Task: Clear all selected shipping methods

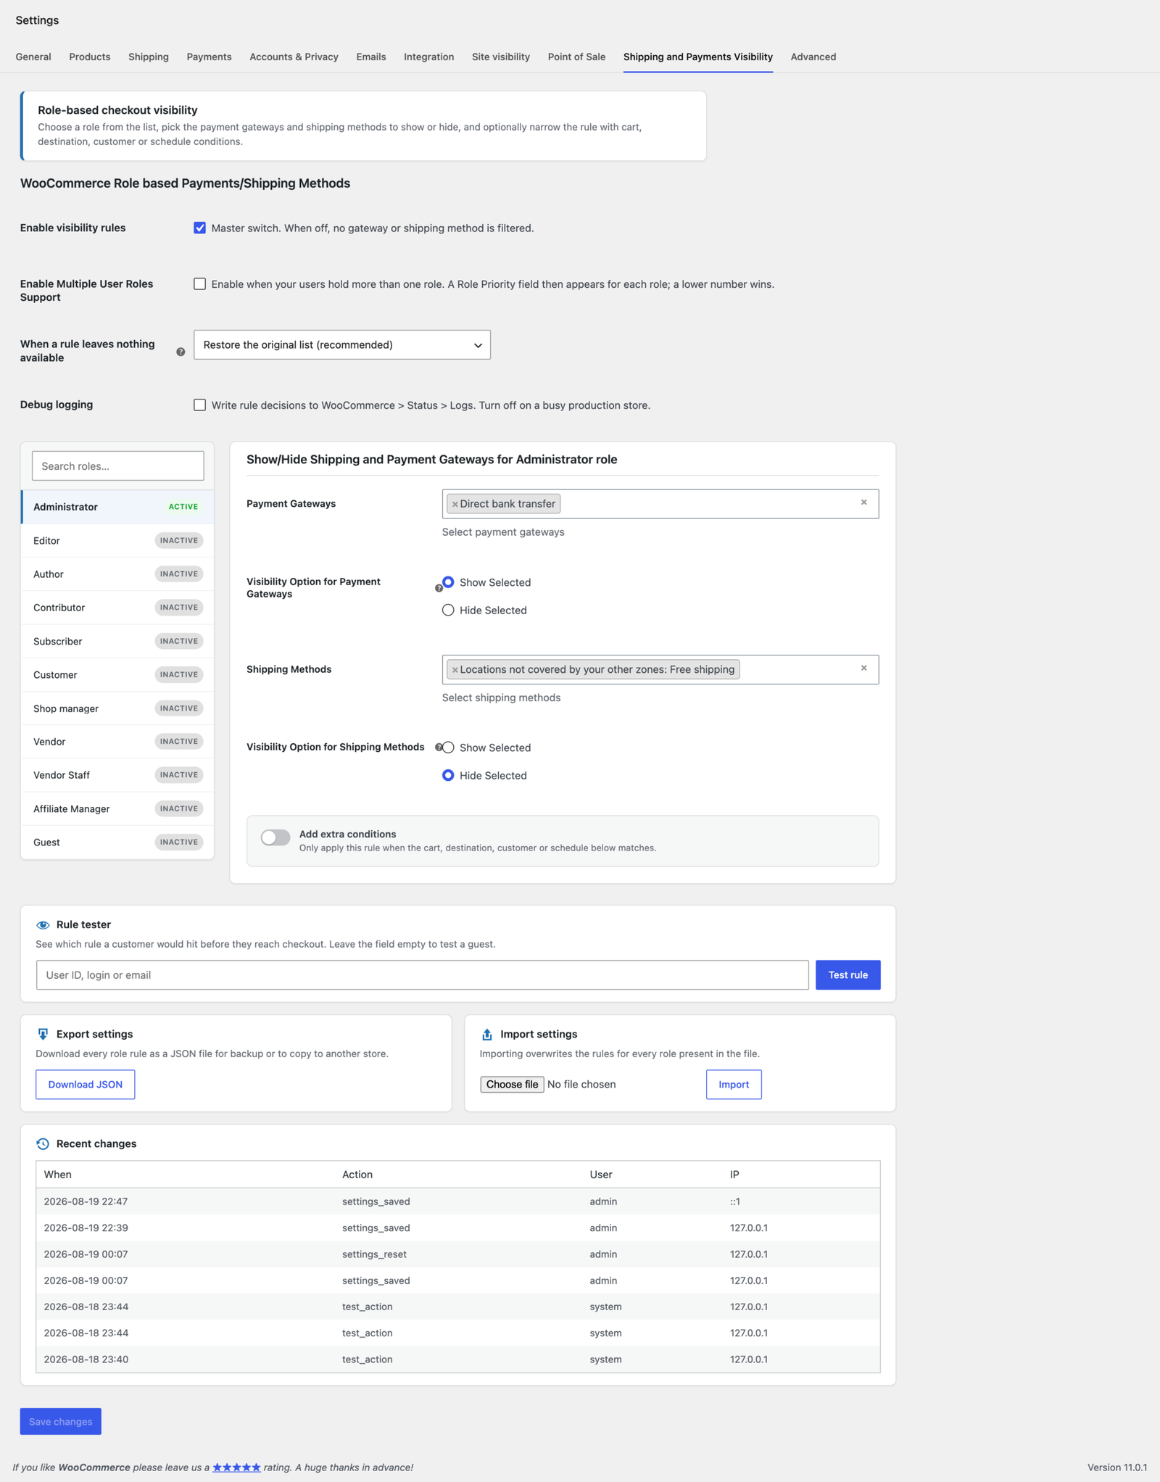Action: pyautogui.click(x=863, y=668)
